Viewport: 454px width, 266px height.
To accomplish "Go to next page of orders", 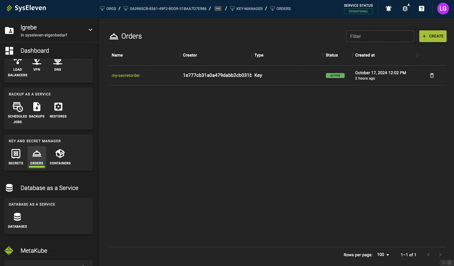I will click(440, 255).
